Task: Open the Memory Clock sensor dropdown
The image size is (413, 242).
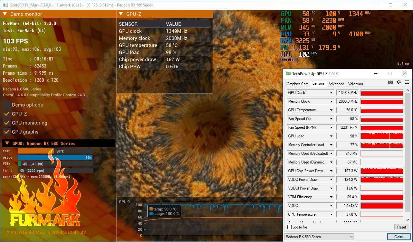Action: (331, 101)
